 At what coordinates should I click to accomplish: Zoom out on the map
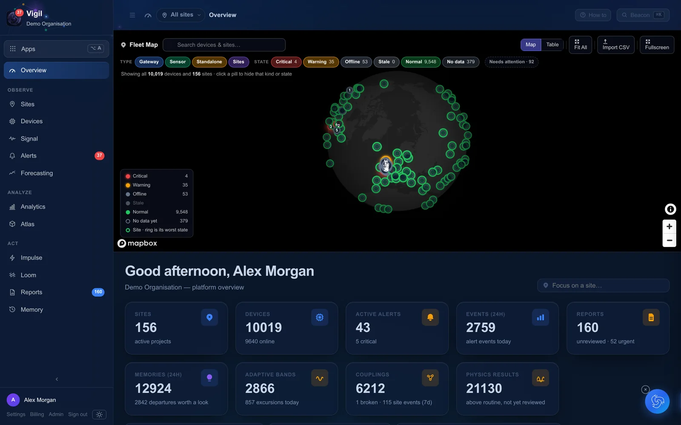click(x=670, y=240)
